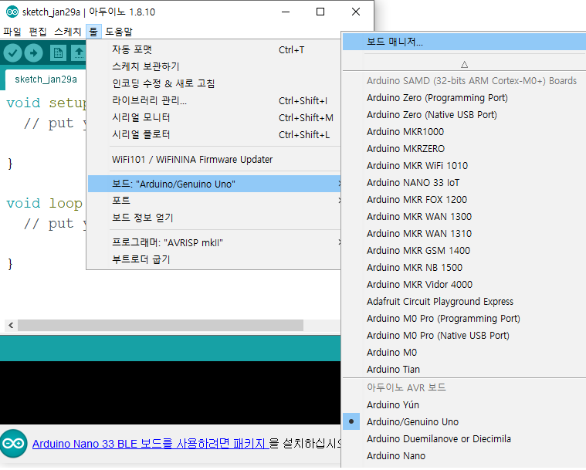Open the 편집 menu
The image size is (586, 470).
point(38,32)
